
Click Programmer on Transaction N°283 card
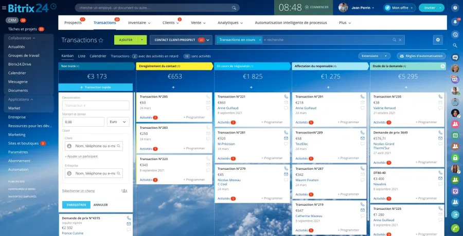(x=194, y=148)
